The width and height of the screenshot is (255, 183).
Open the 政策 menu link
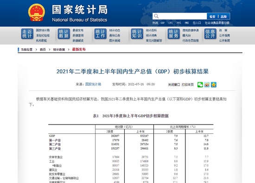223,30
